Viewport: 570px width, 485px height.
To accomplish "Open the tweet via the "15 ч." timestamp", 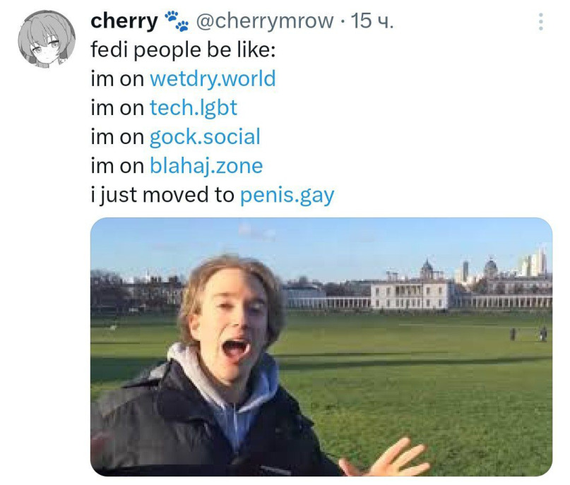I will (372, 22).
